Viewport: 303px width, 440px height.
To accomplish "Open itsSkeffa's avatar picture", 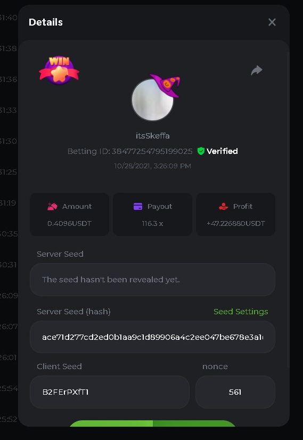I will [x=152, y=100].
